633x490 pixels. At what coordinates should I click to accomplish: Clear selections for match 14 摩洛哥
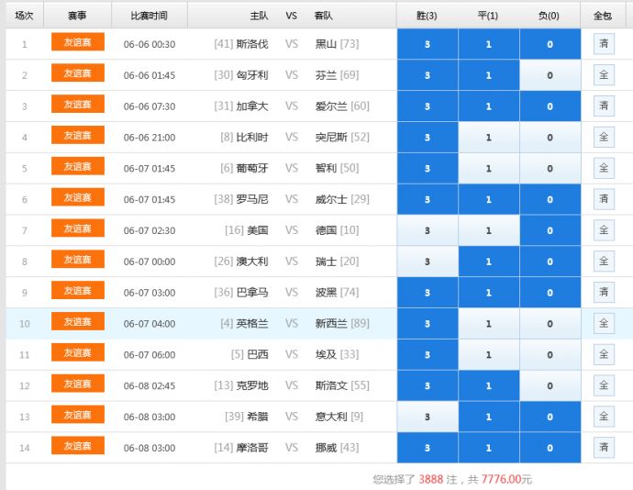pos(604,447)
